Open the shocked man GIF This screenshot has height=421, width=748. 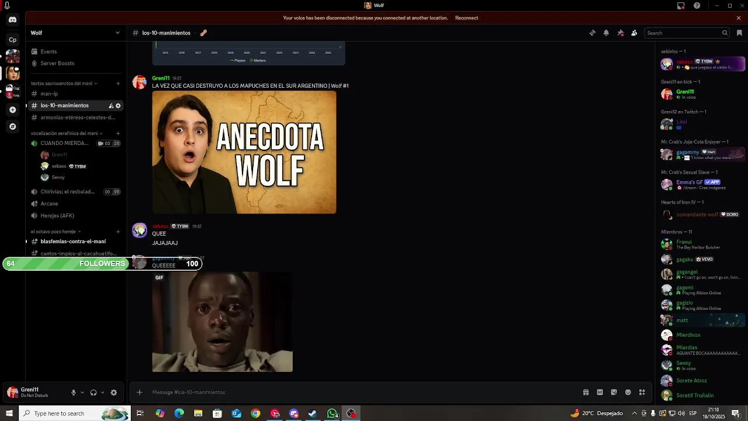222,322
